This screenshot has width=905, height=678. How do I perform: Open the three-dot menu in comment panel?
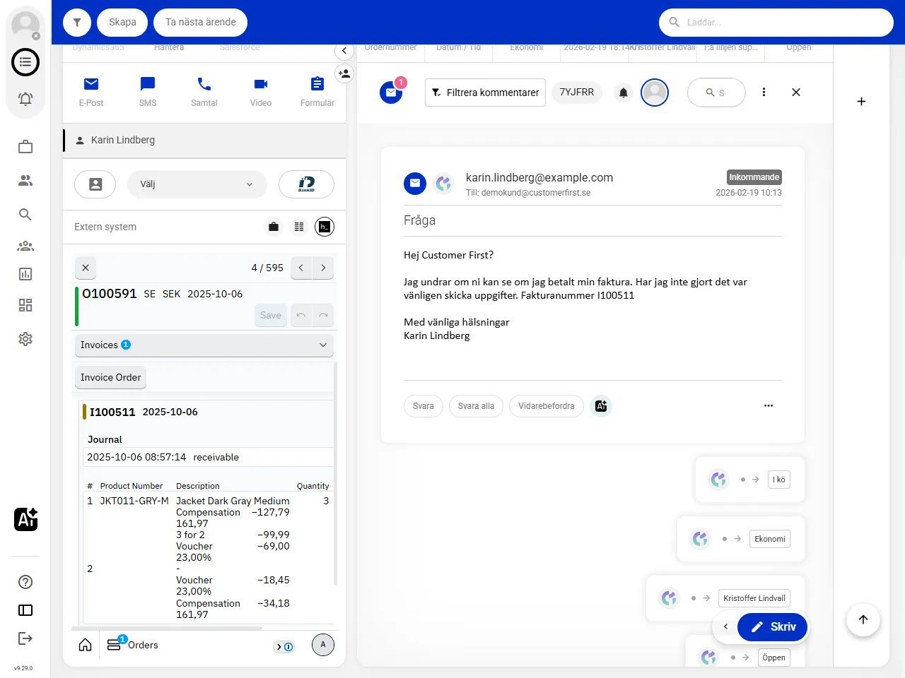coord(764,92)
